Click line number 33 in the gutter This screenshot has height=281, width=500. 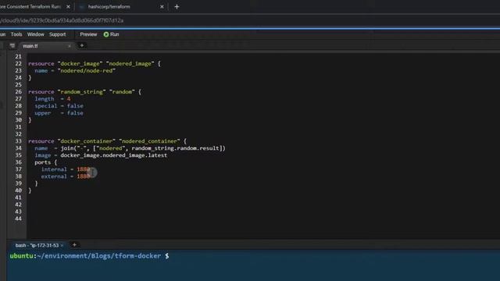tap(18, 141)
